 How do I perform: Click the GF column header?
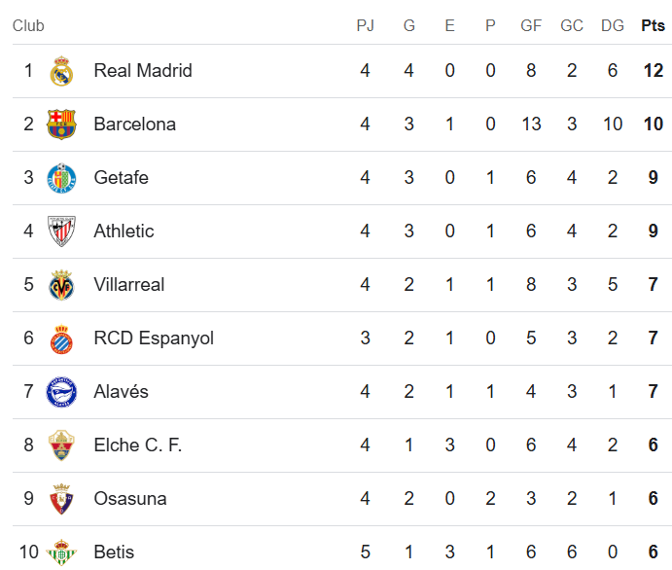coord(531,26)
